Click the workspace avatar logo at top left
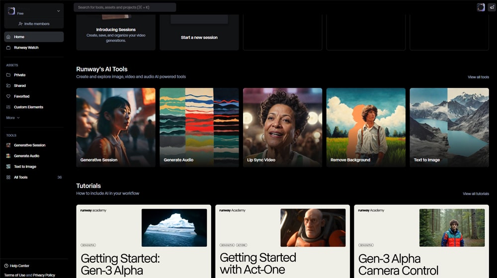Screen dimensions: 497x278 (x=11, y=11)
